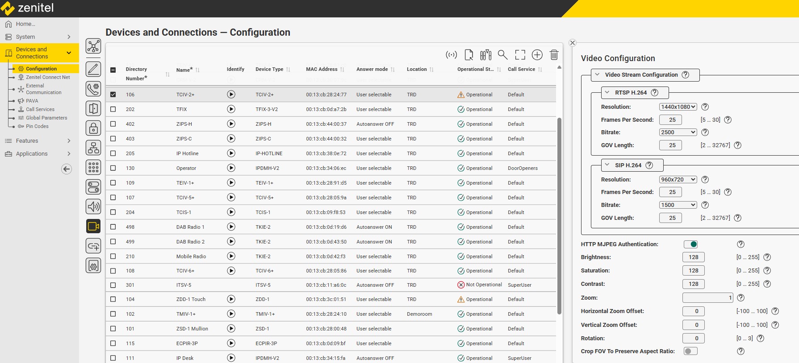Add a new device with the plus icon
The image size is (799, 363).
(537, 55)
